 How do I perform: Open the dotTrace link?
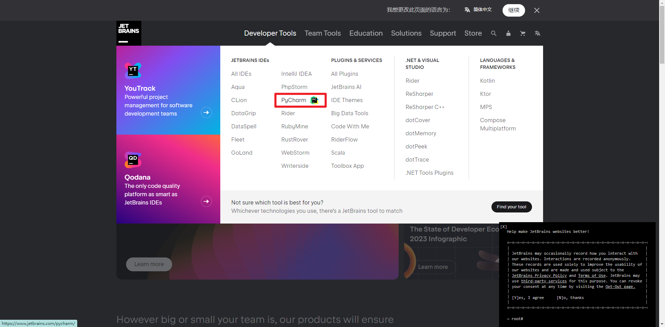click(417, 160)
